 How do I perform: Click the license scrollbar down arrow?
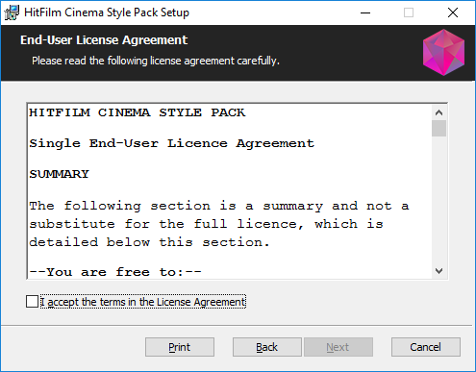coord(438,271)
